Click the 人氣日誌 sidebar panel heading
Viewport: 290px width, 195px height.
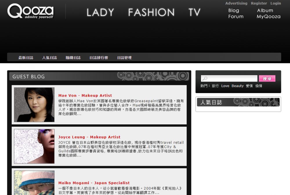211,102
